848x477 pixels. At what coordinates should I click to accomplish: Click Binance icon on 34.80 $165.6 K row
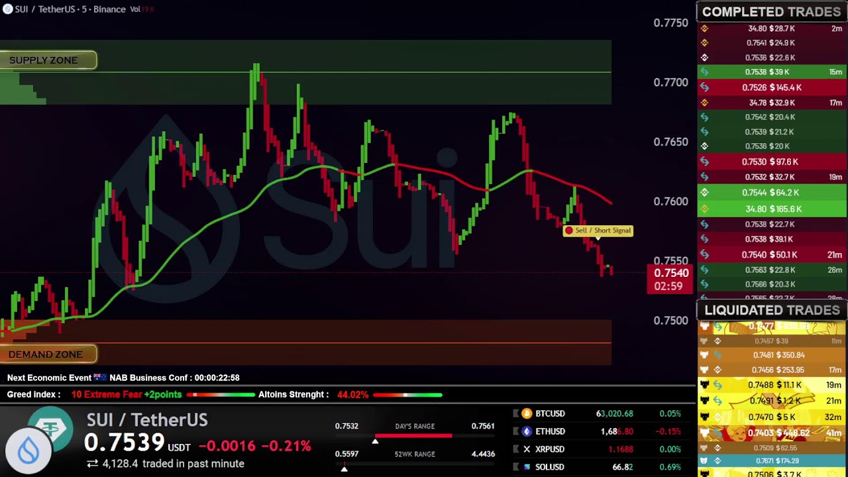click(704, 209)
